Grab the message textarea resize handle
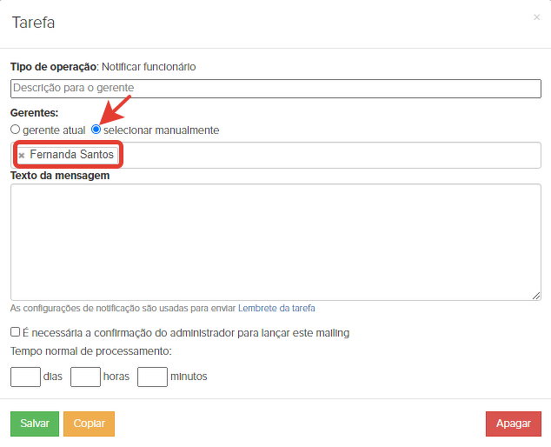The image size is (551, 447). pyautogui.click(x=535, y=296)
